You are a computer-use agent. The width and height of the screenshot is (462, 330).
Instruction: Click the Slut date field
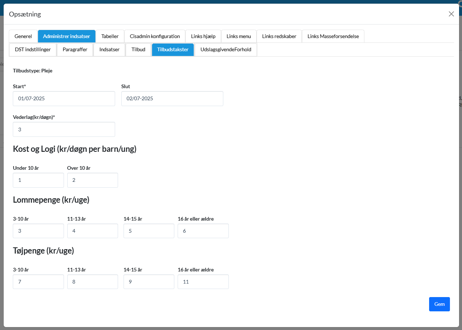click(172, 99)
